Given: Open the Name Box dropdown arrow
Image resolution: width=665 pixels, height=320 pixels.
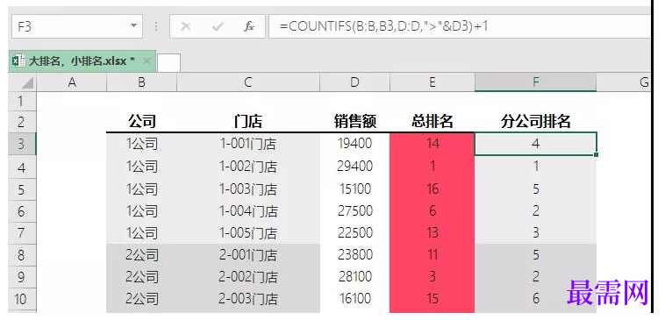Looking at the screenshot, I should 134,26.
